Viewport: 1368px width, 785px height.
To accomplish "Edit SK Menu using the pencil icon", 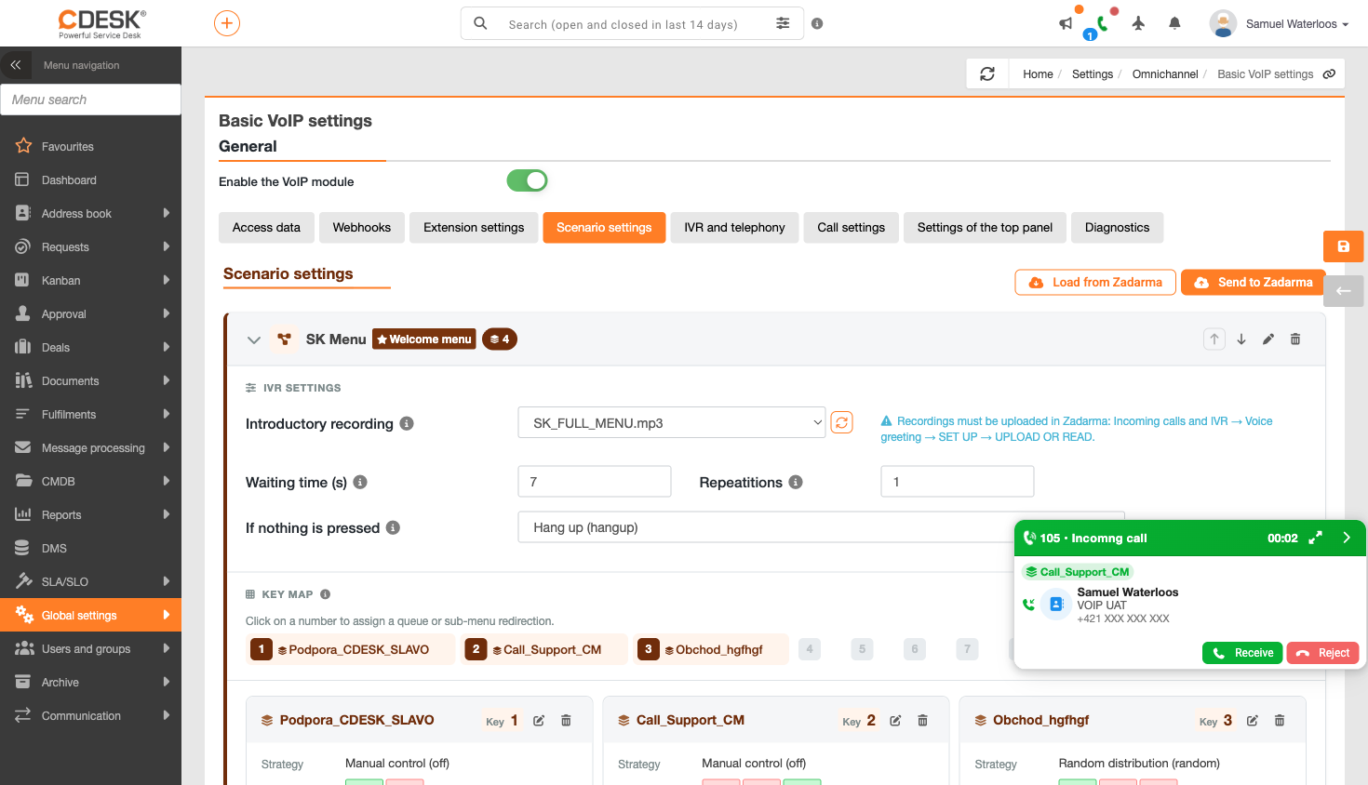I will (1267, 339).
